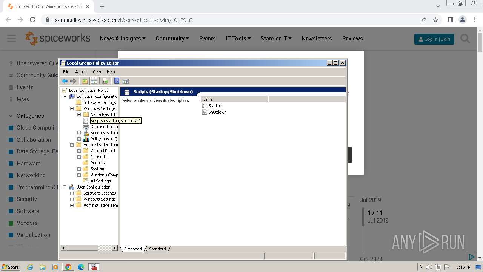Open the File menu in Group Policy Editor
483x272 pixels.
coord(66,72)
